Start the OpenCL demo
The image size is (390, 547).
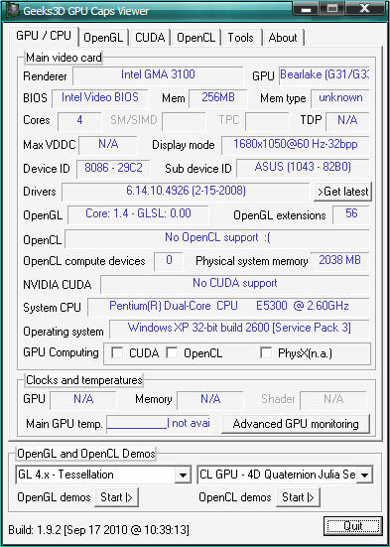298,497
